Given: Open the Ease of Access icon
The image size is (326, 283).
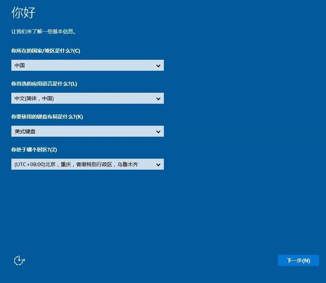Looking at the screenshot, I should coord(19,260).
